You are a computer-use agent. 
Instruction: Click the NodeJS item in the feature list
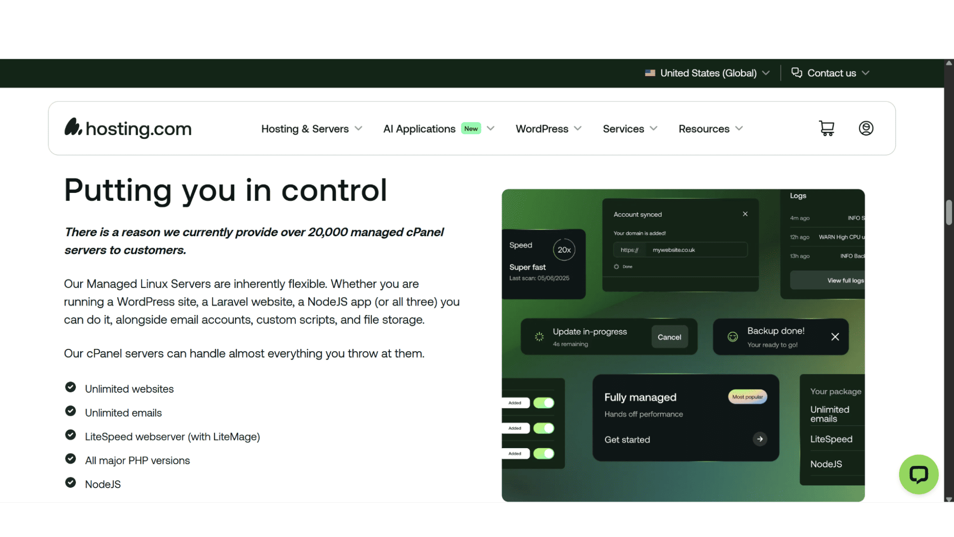(103, 484)
